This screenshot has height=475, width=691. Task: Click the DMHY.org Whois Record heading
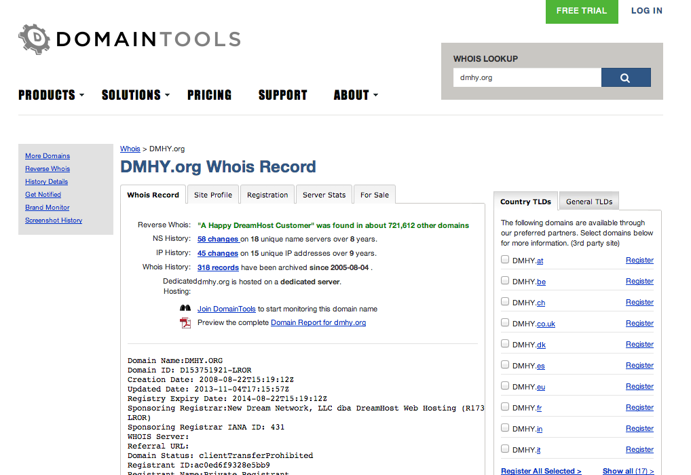218,167
